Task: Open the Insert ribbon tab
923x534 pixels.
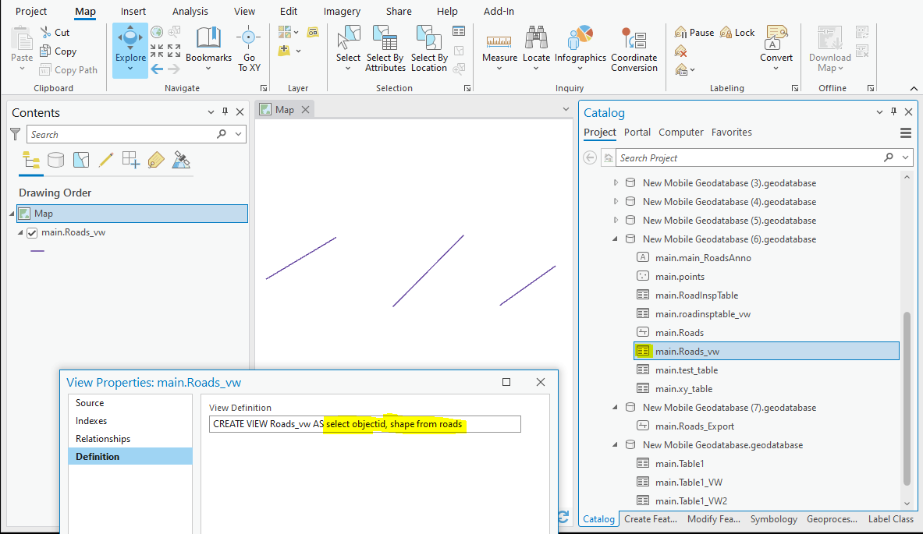Action: [x=133, y=11]
